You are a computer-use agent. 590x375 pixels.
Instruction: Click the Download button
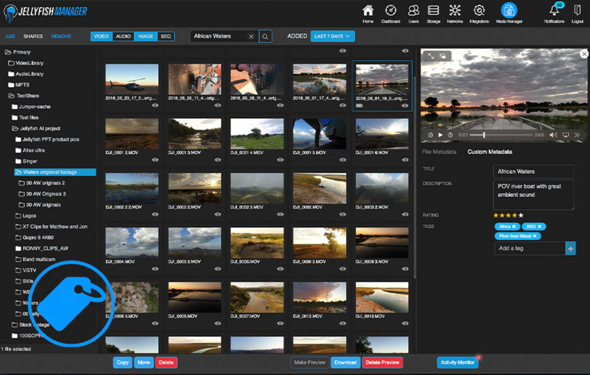point(345,362)
